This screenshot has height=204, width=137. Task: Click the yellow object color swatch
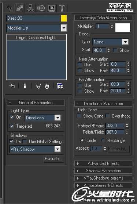[64, 18]
